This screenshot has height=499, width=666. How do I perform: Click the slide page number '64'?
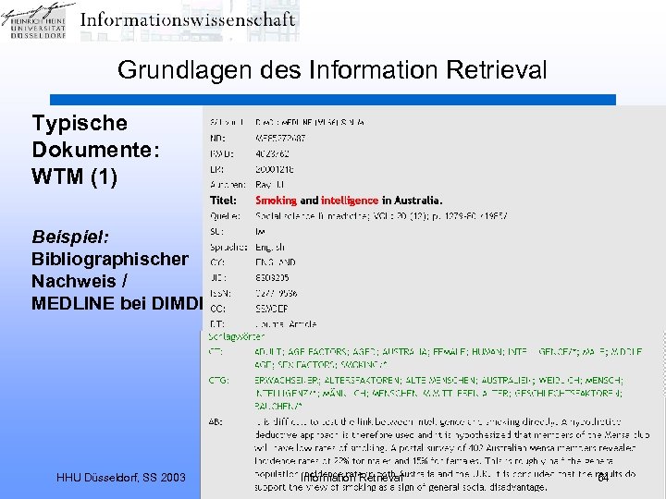603,479
